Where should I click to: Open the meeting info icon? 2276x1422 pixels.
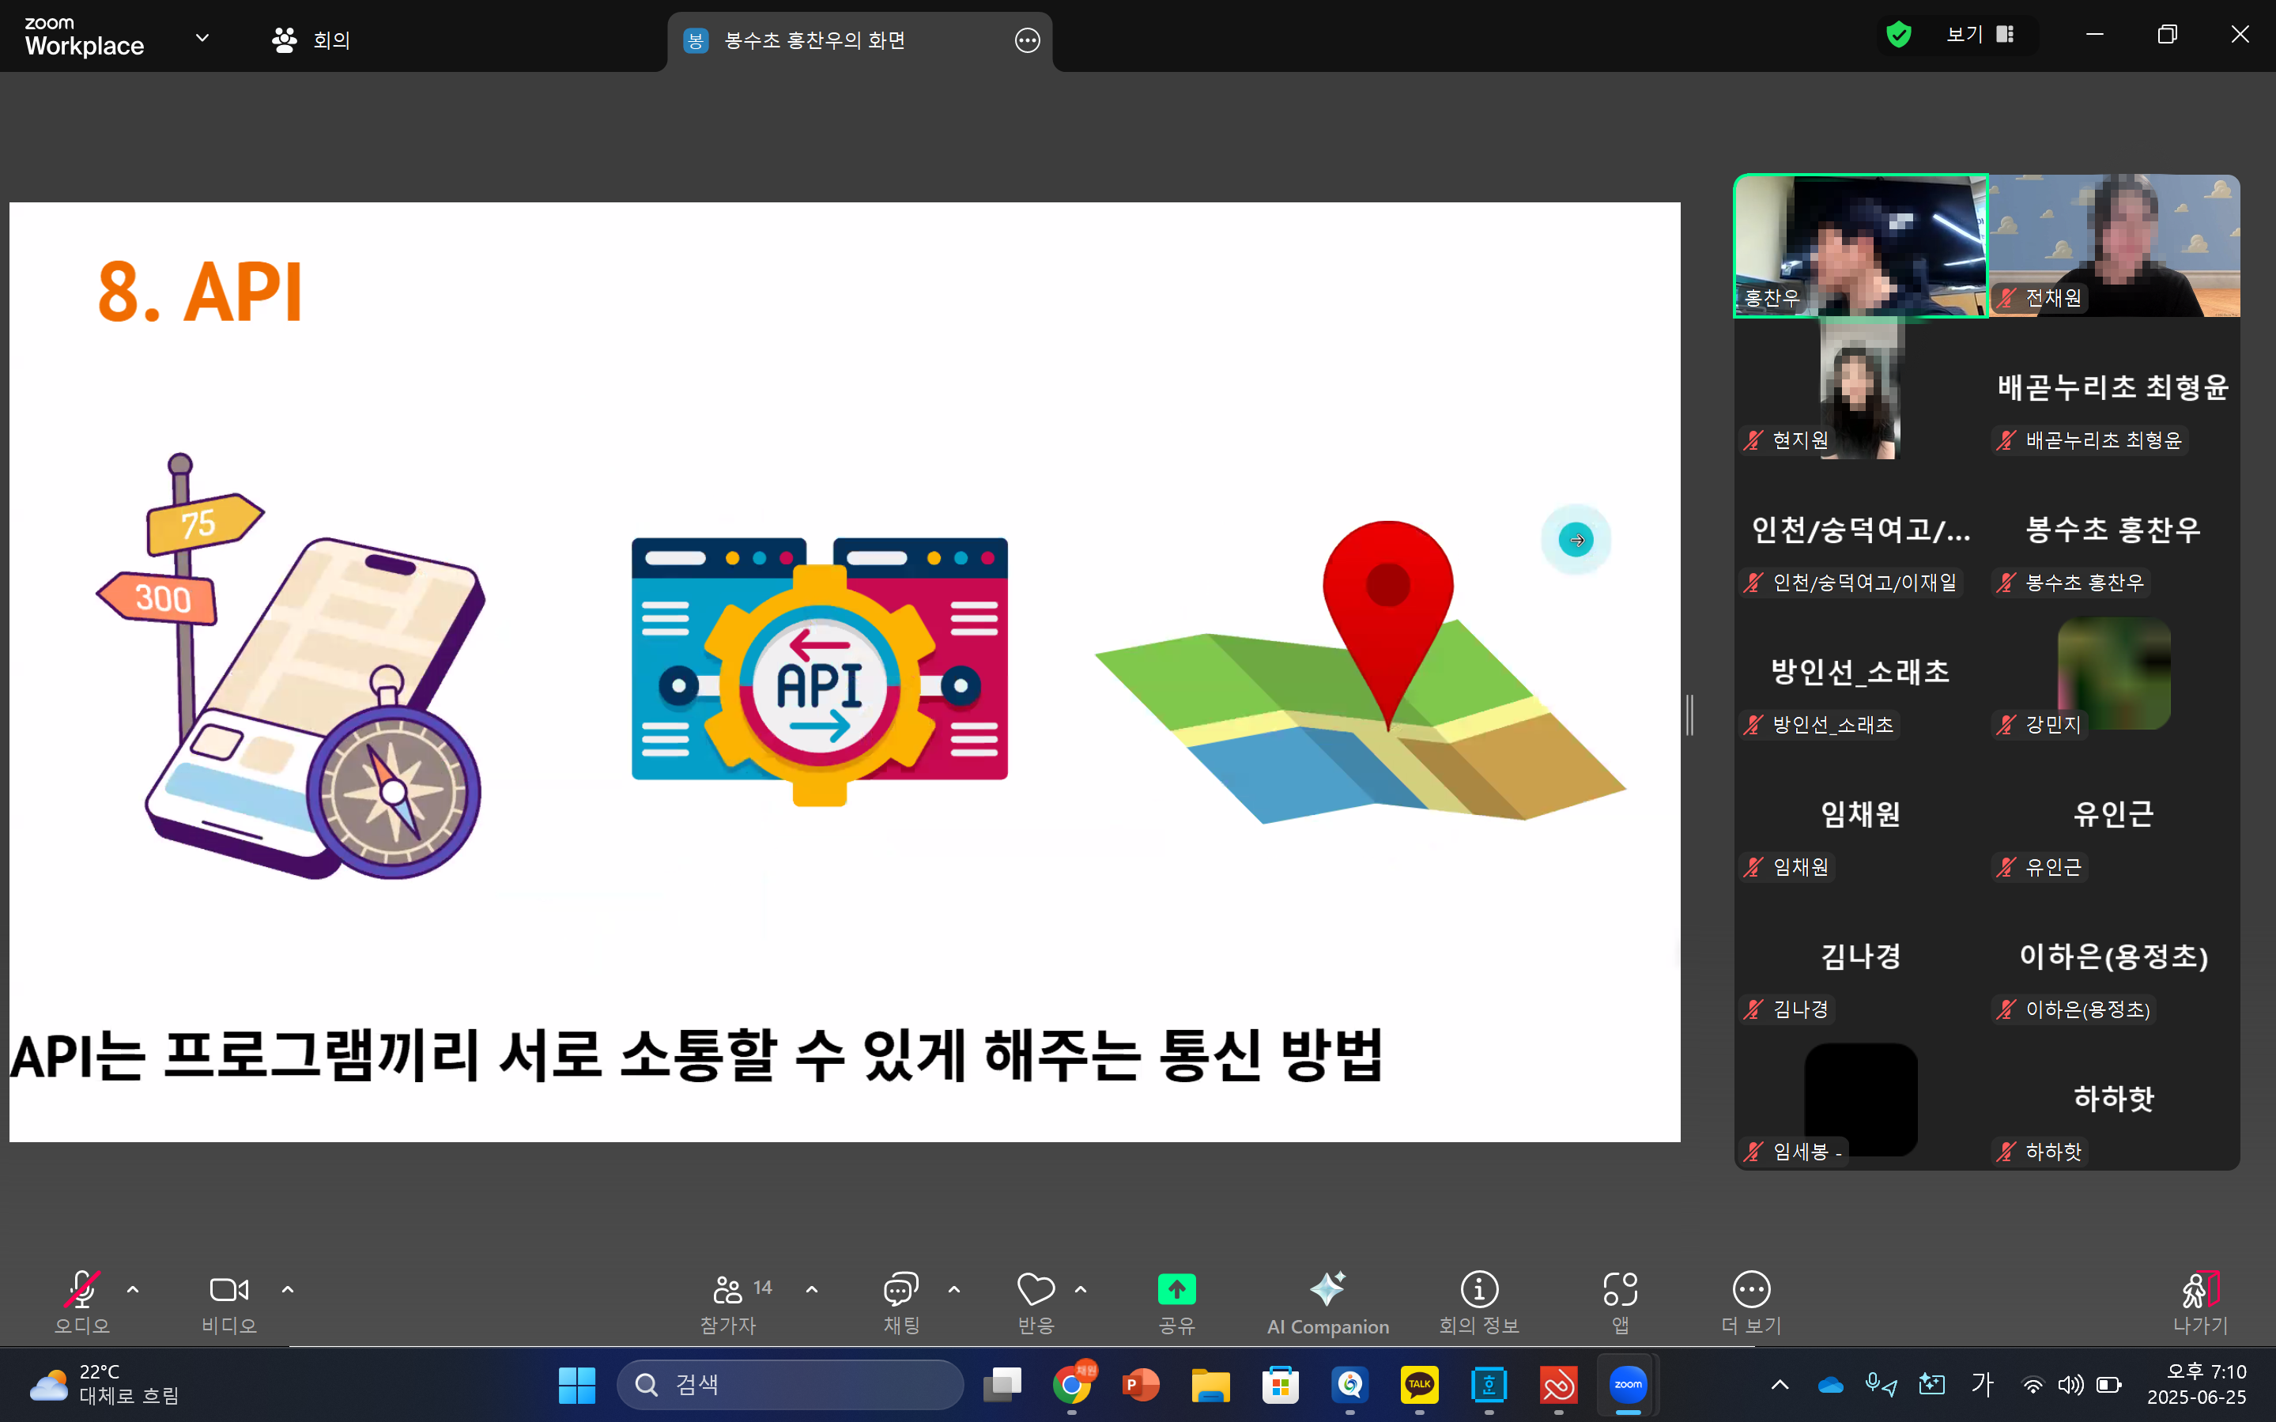[x=1478, y=1289]
